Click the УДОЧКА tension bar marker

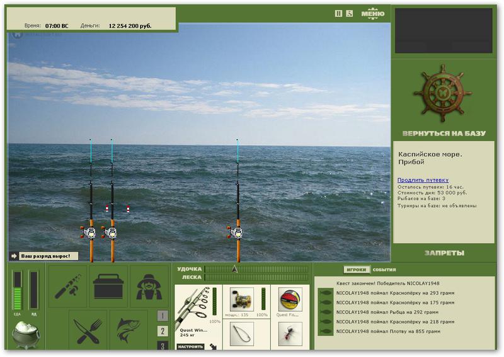click(234, 269)
